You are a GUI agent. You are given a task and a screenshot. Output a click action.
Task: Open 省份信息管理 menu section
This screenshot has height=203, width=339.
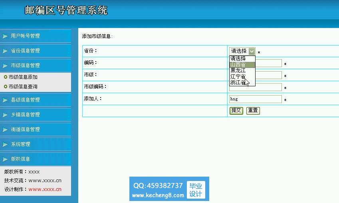pyautogui.click(x=36, y=51)
